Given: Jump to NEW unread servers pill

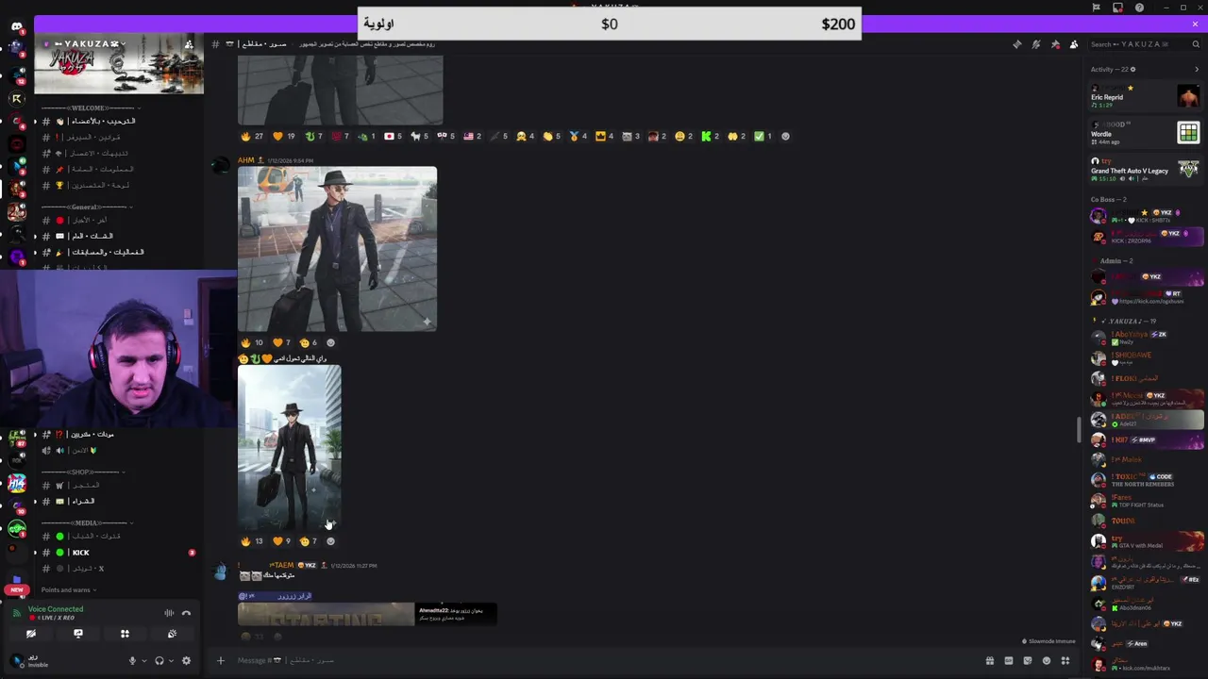Looking at the screenshot, I should (x=17, y=589).
